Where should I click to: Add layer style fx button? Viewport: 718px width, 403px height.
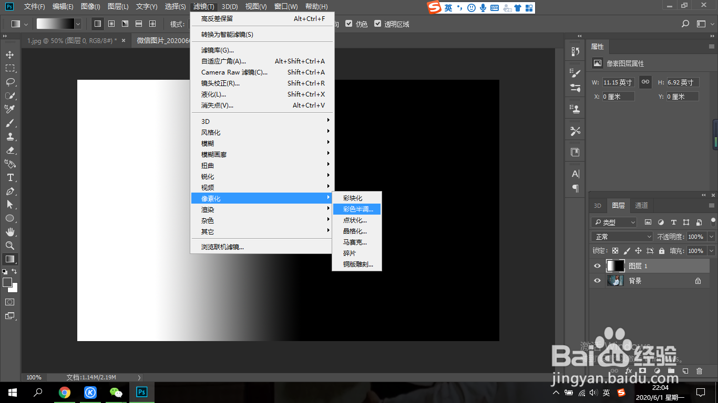(x=628, y=370)
